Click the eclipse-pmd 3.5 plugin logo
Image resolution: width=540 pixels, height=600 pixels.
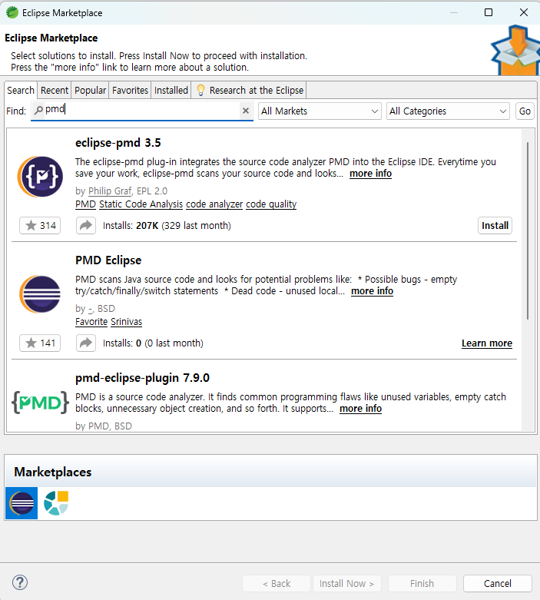pos(40,177)
